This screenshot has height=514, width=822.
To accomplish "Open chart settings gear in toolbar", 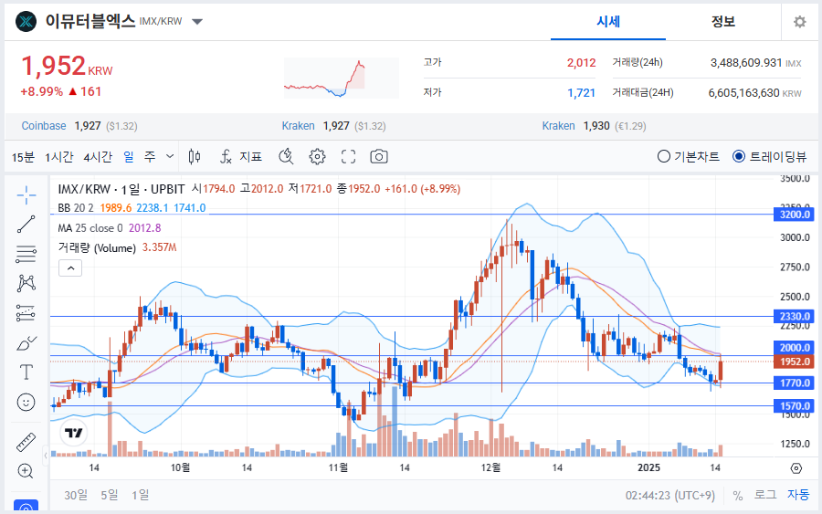I will (317, 157).
